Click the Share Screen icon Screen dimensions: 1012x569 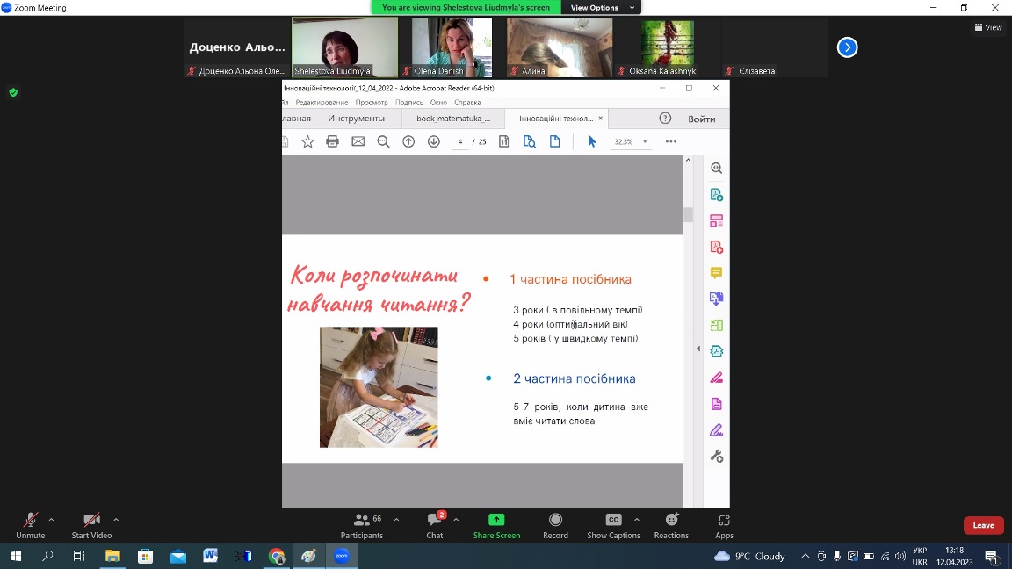click(496, 520)
